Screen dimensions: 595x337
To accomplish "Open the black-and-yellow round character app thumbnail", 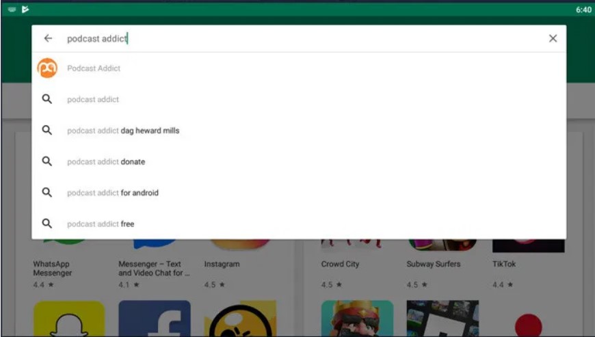I will [240, 319].
